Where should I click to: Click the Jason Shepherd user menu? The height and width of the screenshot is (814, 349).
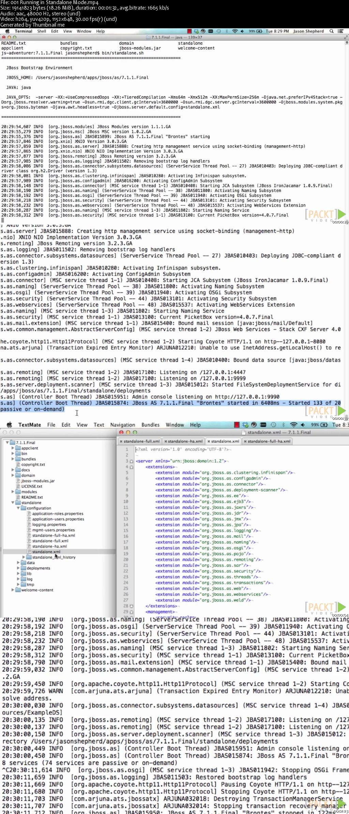[x=308, y=31]
